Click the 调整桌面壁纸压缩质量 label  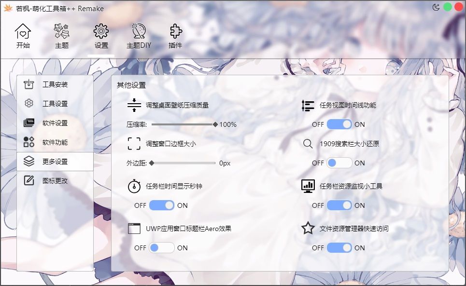pos(177,105)
